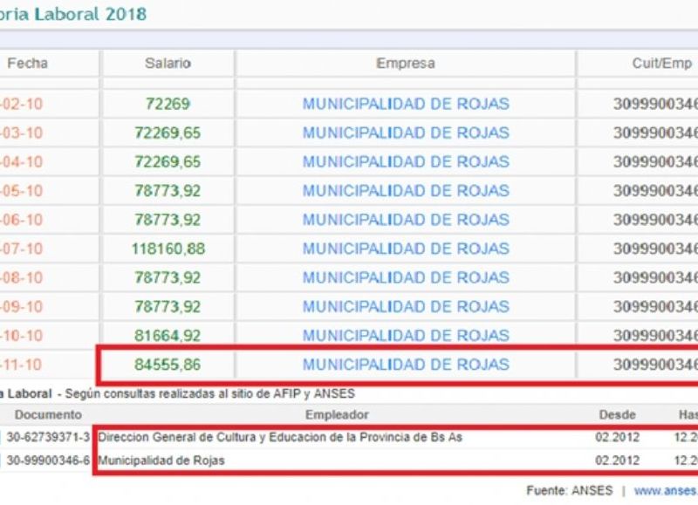Open Municipalidad de Rojas link in 10-10 row
698x505 pixels.
point(406,335)
